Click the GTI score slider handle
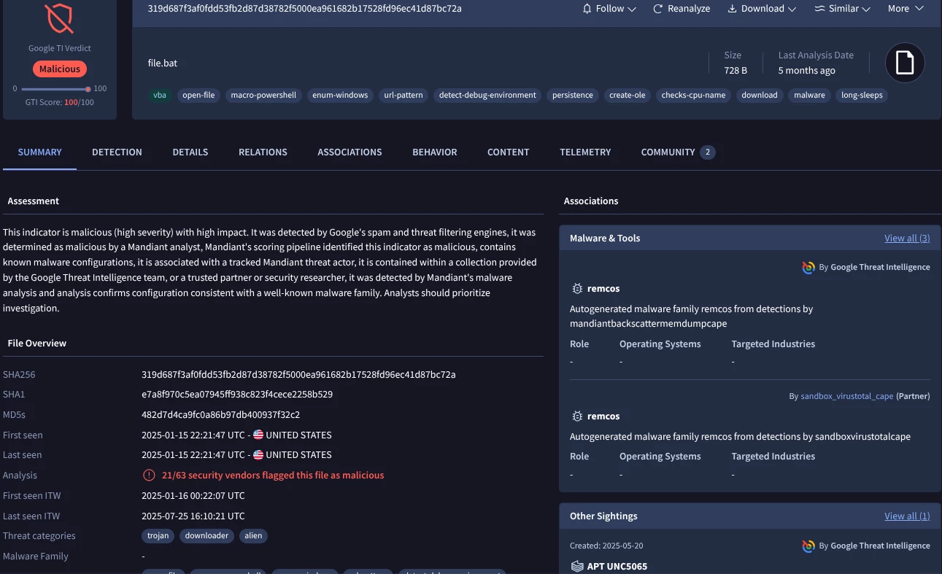This screenshot has width=942, height=574. tap(88, 88)
